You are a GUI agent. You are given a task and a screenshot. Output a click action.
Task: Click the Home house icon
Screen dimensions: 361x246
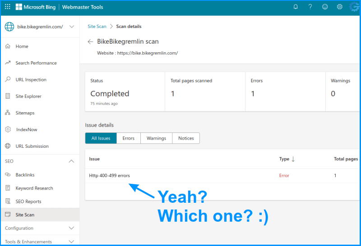[8, 46]
